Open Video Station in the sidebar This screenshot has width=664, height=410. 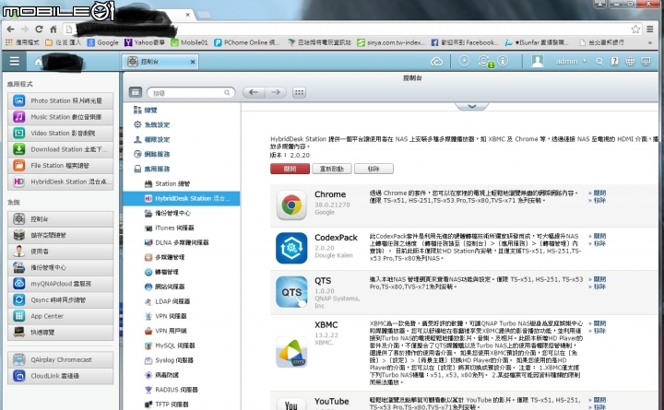point(61,133)
